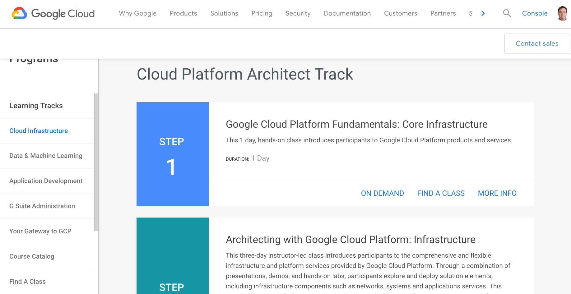
Task: Select Data & Machine Learning in sidebar
Action: (x=46, y=156)
